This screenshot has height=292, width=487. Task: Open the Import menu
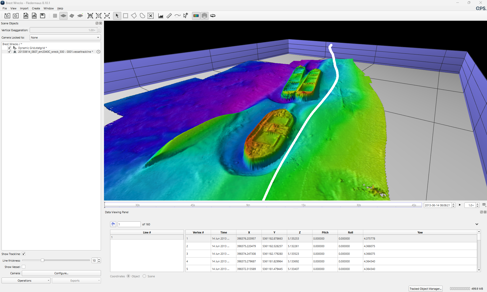point(24,8)
